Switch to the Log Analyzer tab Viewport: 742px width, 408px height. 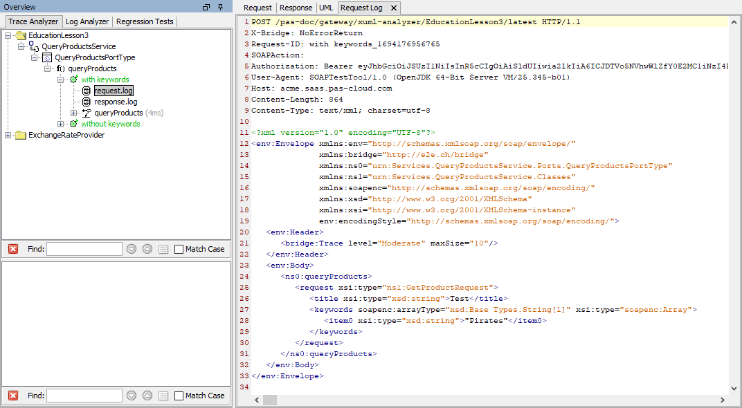click(87, 21)
